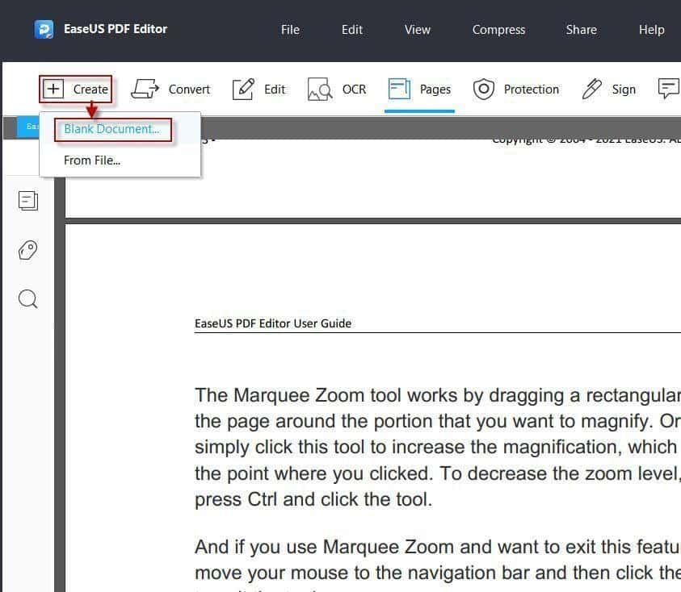Click the Protection shield icon
681x592 pixels.
click(483, 90)
